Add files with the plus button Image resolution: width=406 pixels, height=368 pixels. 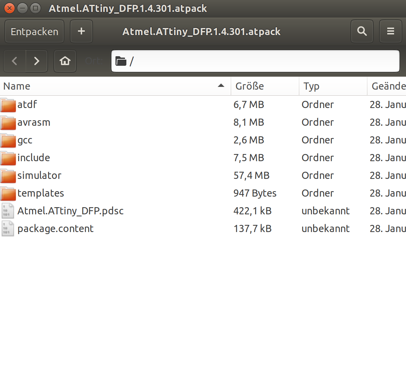click(81, 31)
